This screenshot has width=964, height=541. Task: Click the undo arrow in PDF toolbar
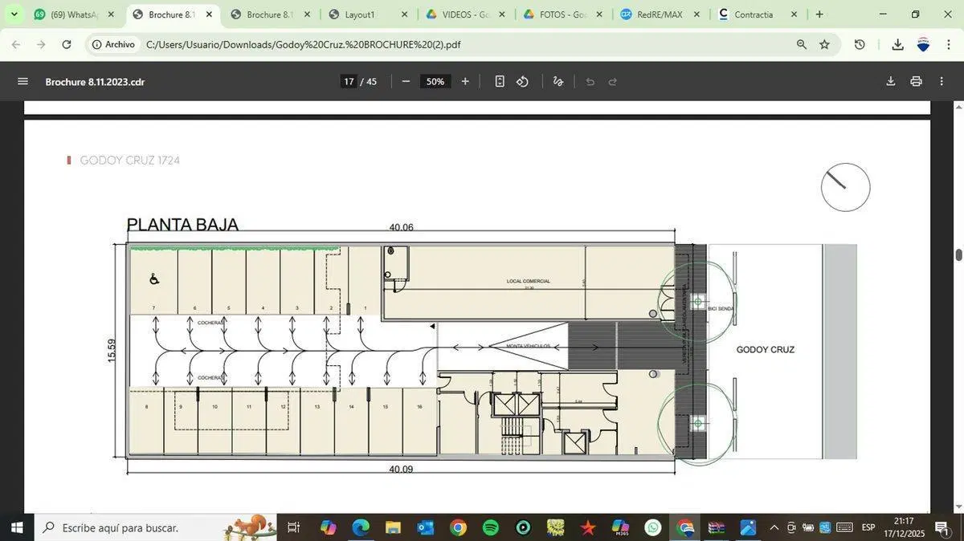click(x=590, y=81)
